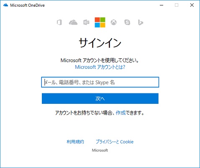The height and width of the screenshot is (168, 200).
Task: Click the blue 次へ button
Action: (100, 98)
